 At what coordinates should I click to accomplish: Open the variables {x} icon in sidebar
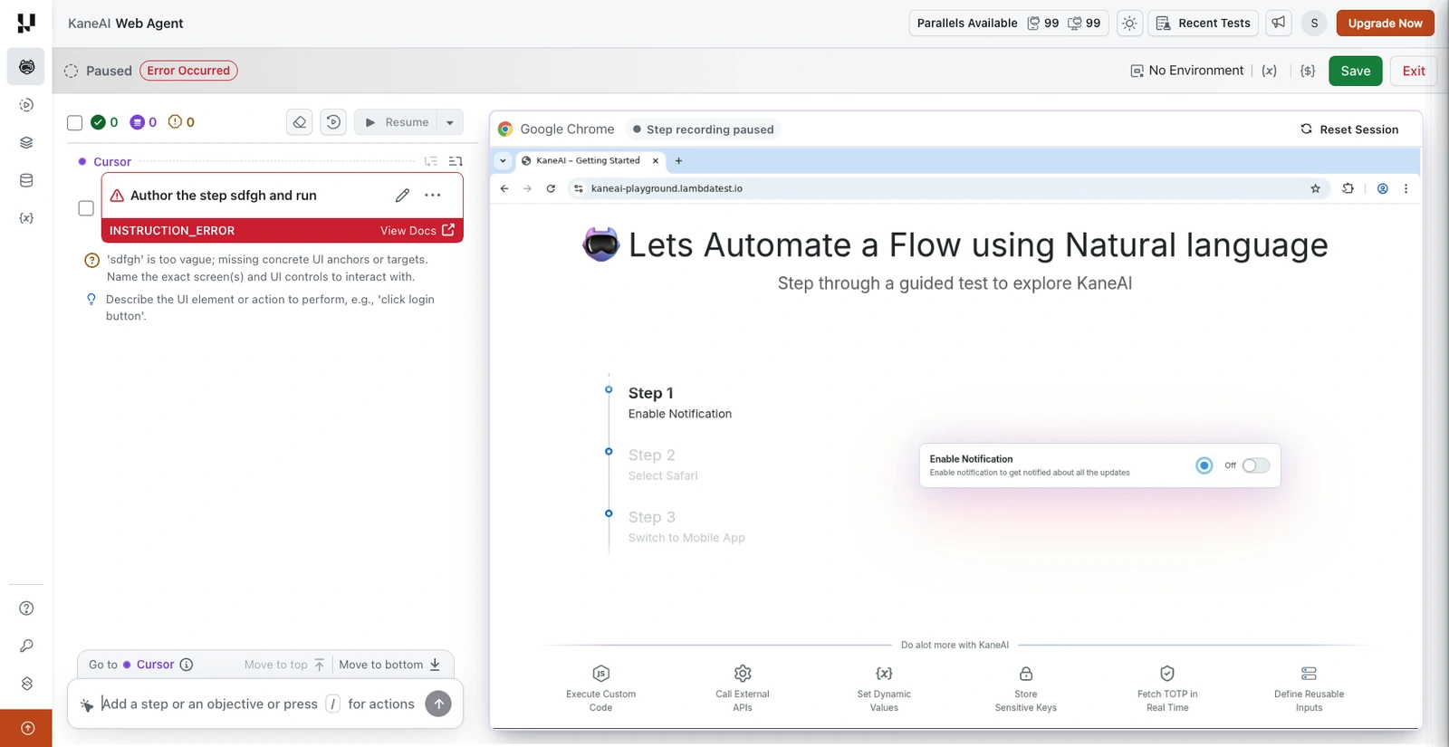click(26, 218)
